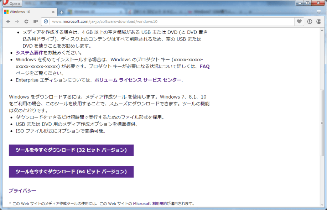The image size is (327, 210).
Task: Open the システム要件 link
Action: pyautogui.click(x=30, y=53)
